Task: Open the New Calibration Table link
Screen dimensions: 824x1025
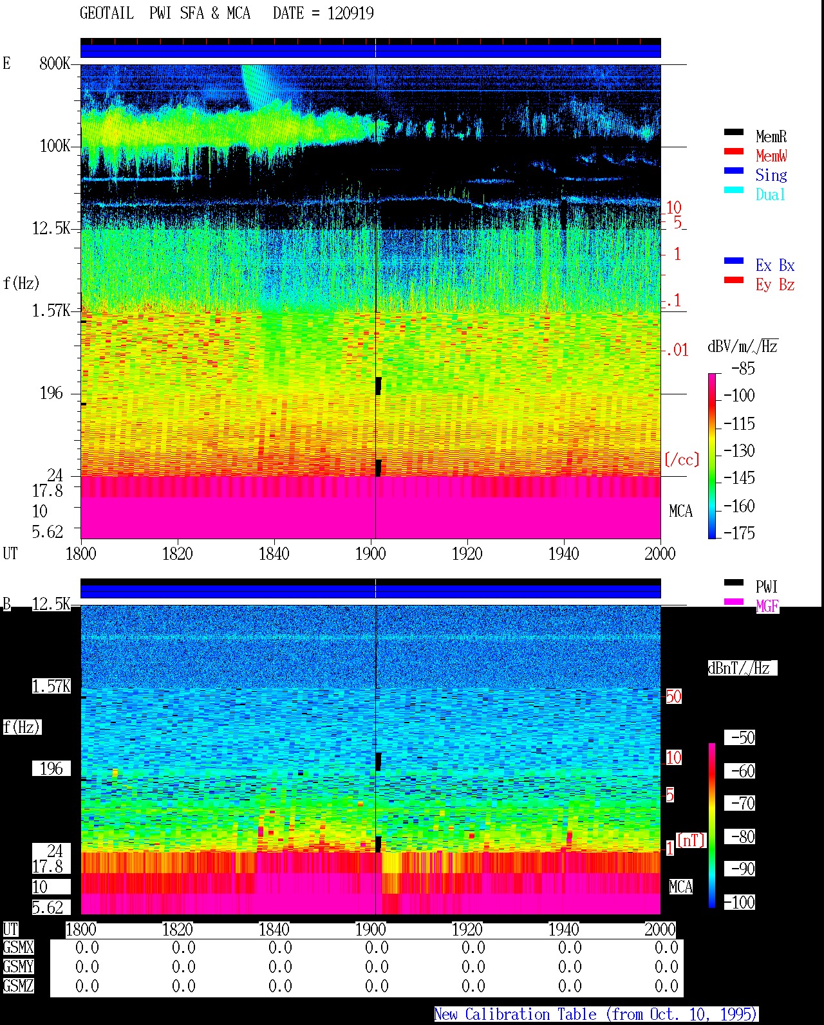Action: 596,1015
